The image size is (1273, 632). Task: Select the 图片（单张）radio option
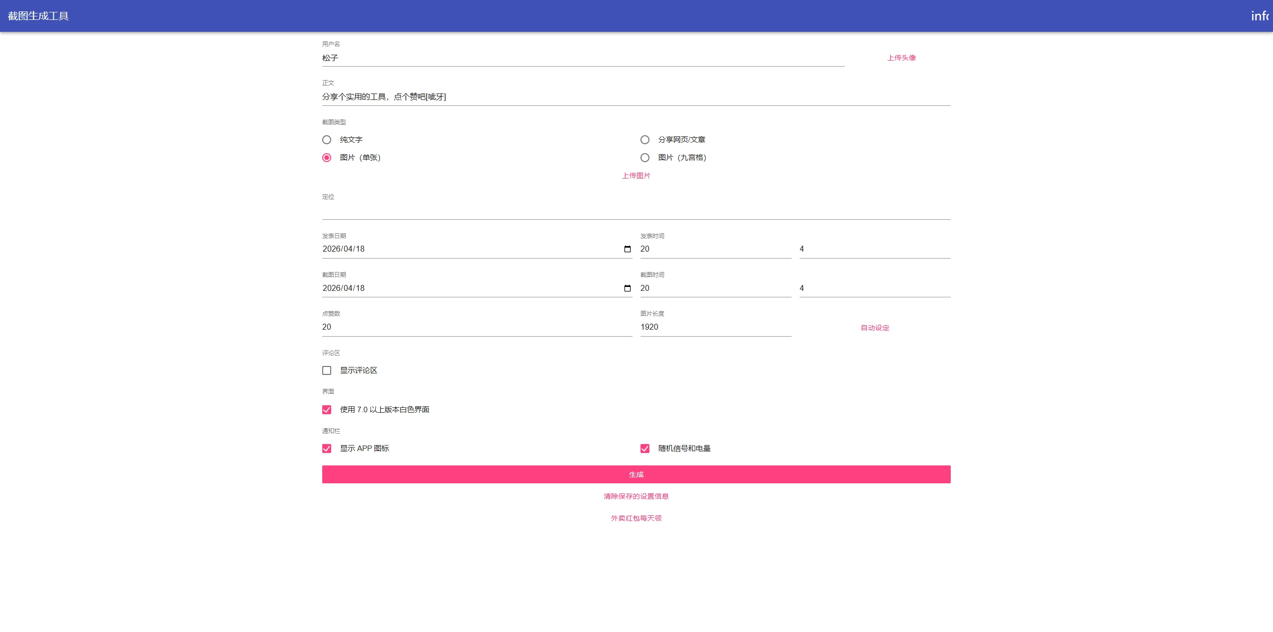327,158
